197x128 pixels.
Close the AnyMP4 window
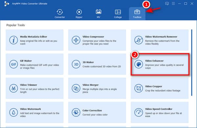[x=192, y=4]
